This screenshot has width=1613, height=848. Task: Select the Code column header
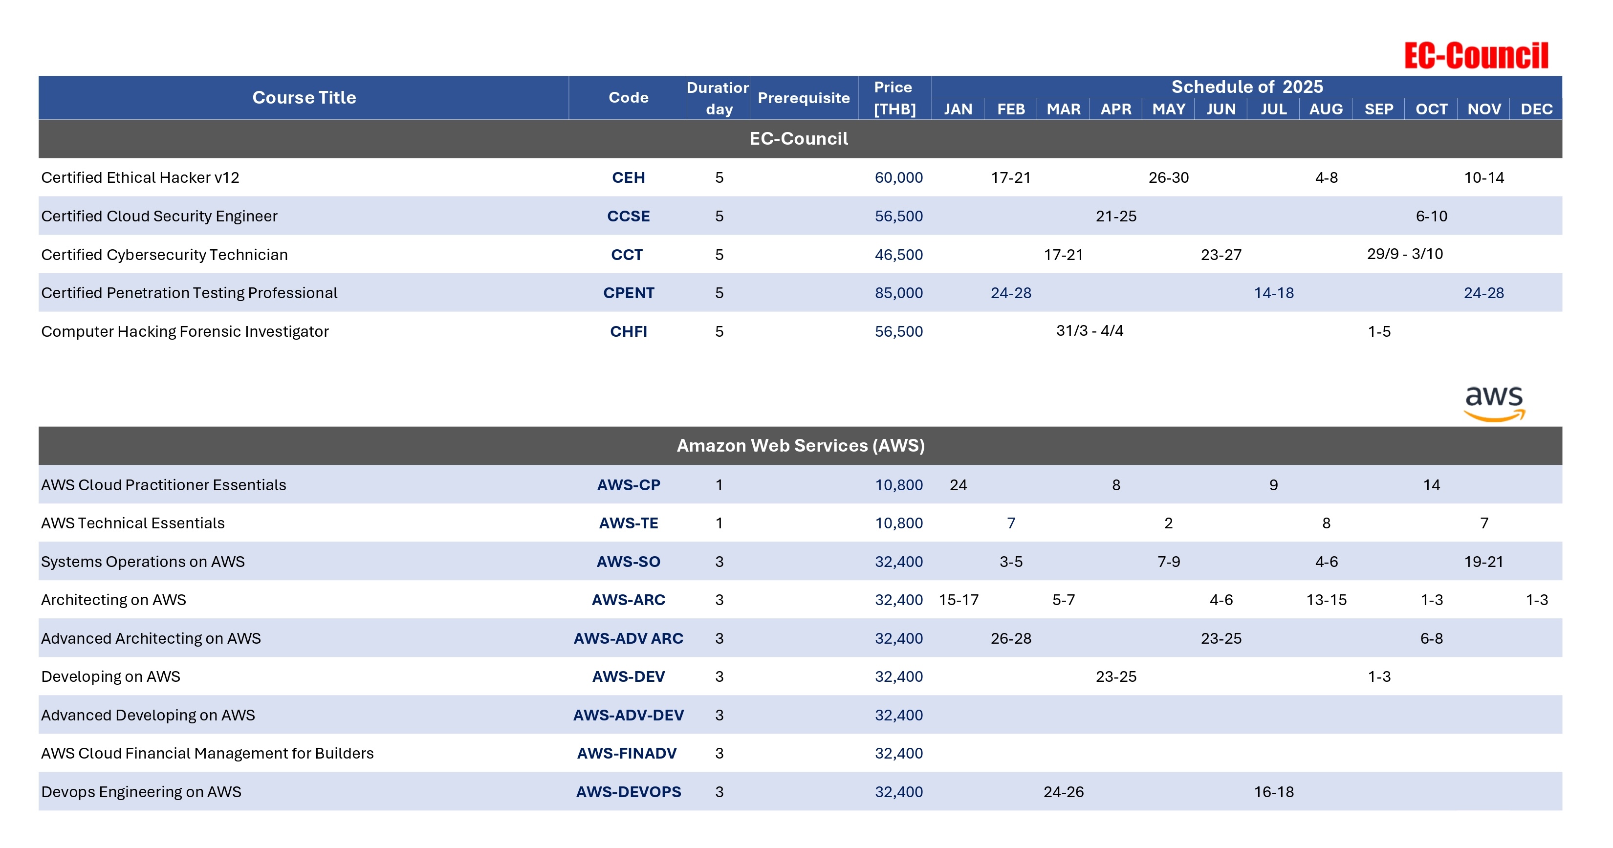[628, 98]
